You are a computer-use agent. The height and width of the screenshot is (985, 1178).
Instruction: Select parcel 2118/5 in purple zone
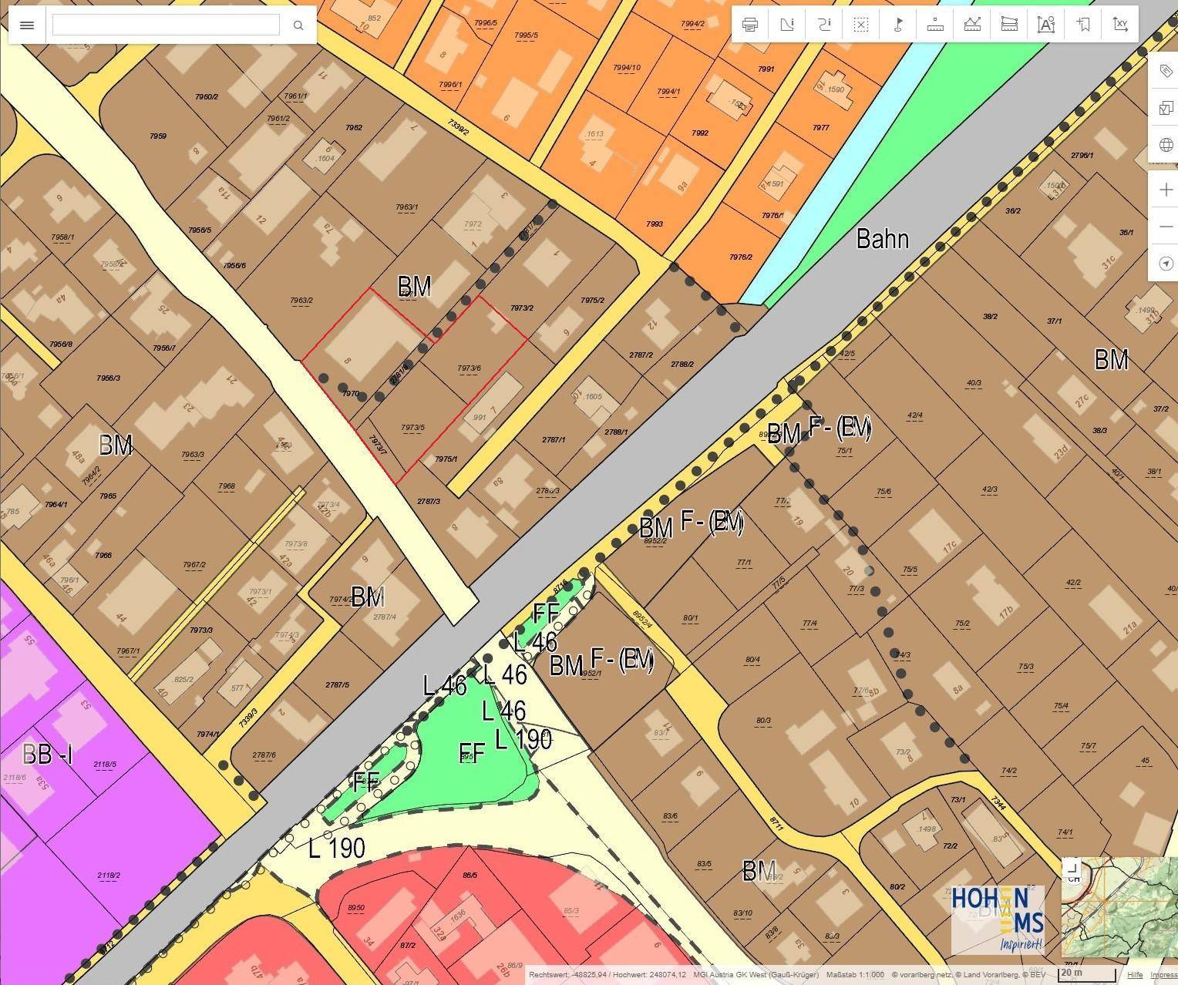105,765
